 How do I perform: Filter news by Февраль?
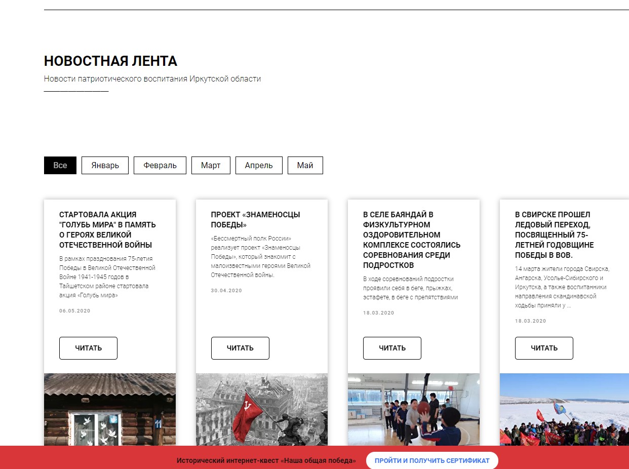pyautogui.click(x=160, y=166)
